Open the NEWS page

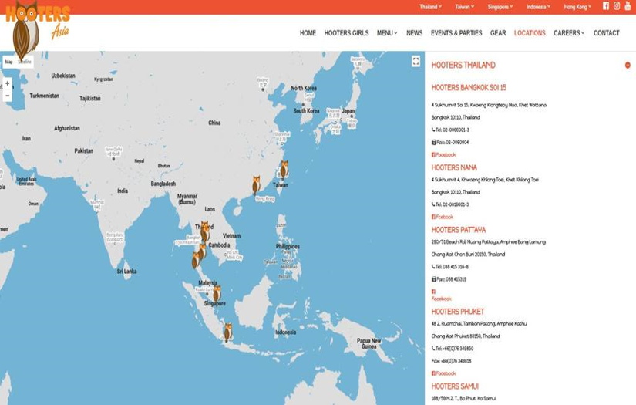pyautogui.click(x=415, y=33)
